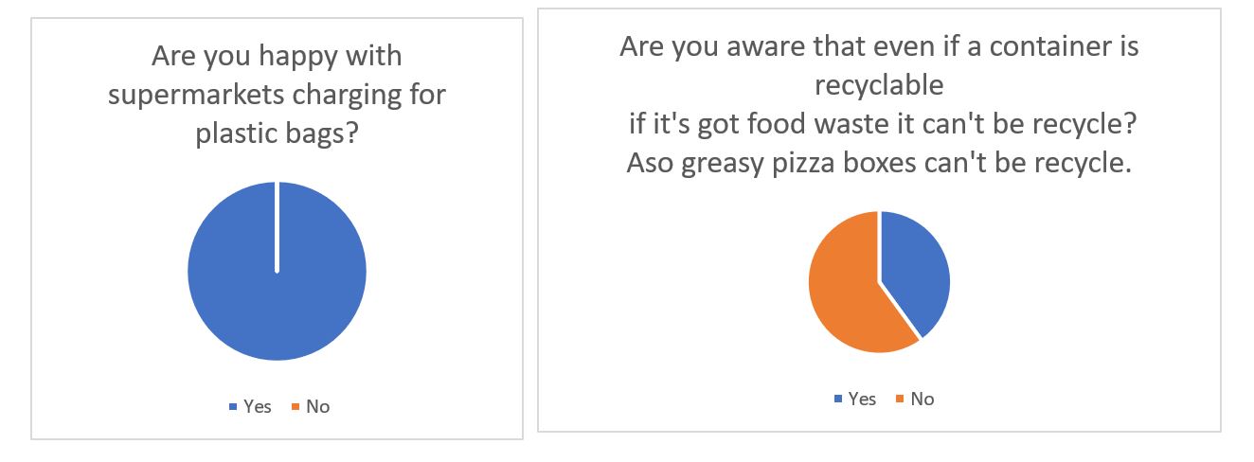Click the "Aso greasy pizza boxes" title line
Viewport: 1254px width, 462px height.
click(879, 163)
